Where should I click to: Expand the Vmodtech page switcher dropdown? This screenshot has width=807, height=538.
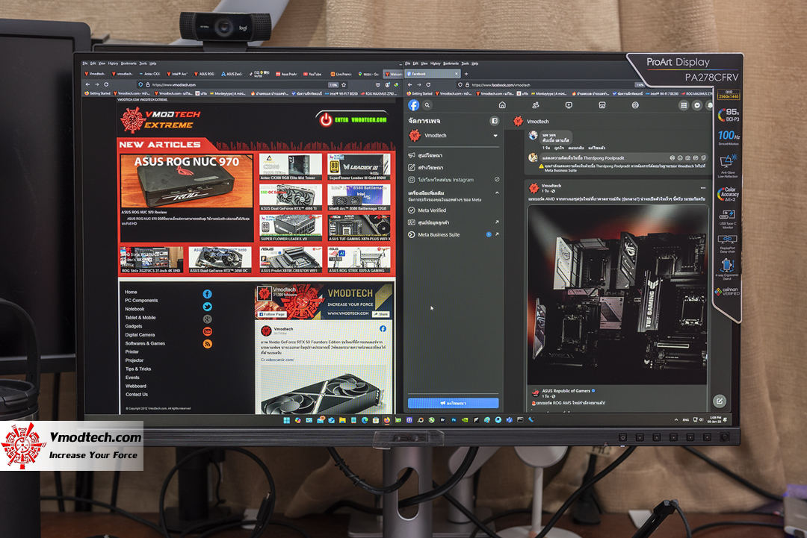click(495, 136)
